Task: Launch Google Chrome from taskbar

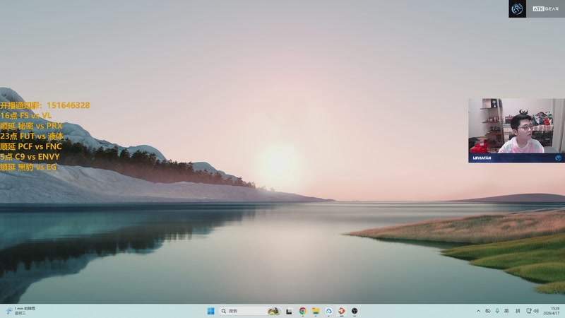Action: click(303, 311)
